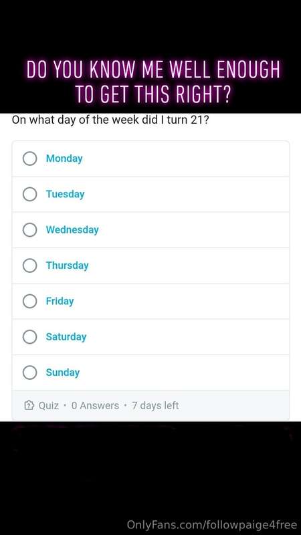This screenshot has height=535, width=301.
Task: Choose the Saturday radio button
Action: click(x=29, y=337)
